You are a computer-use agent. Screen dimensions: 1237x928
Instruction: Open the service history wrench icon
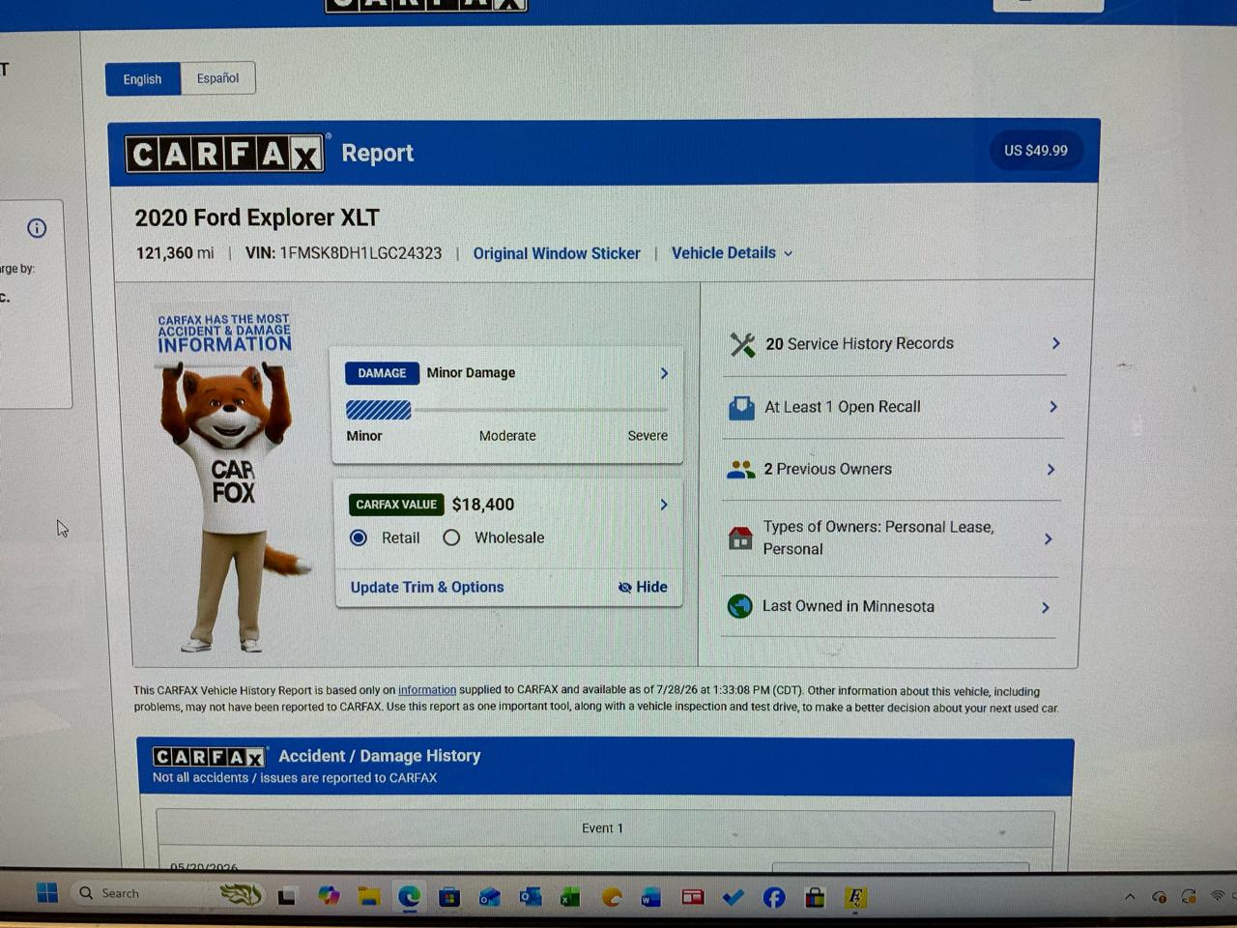(x=742, y=344)
